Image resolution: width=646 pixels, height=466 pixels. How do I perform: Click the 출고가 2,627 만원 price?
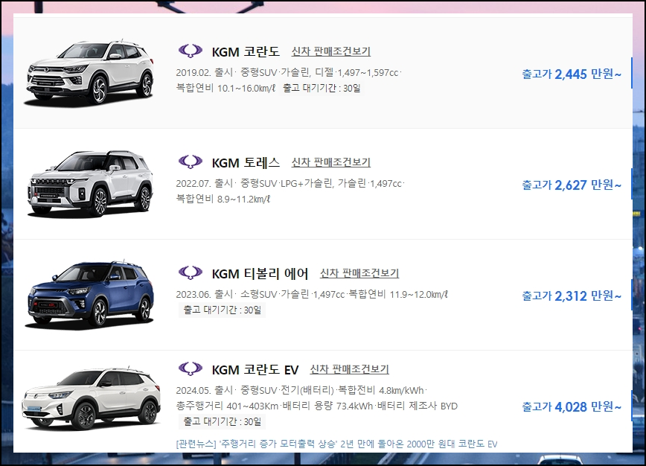(x=572, y=185)
